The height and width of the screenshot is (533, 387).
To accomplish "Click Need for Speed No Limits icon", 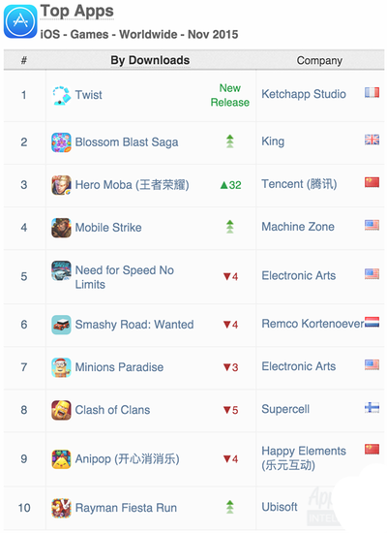I will 62,270.
